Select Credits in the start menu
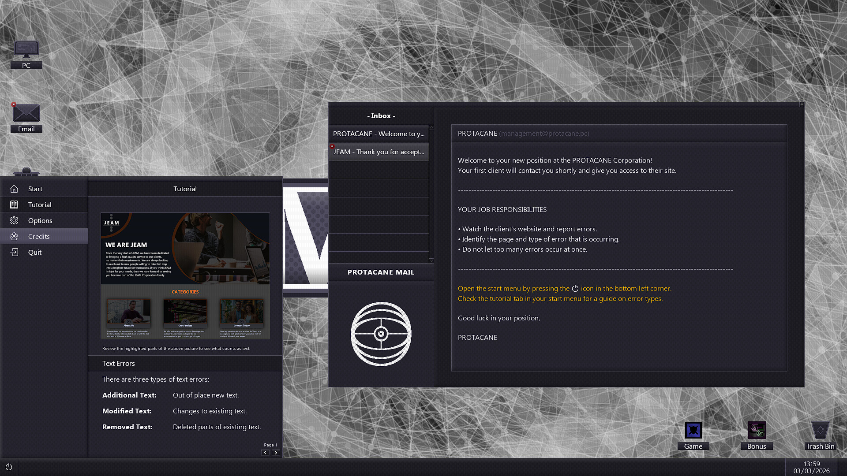The image size is (847, 476). point(40,236)
